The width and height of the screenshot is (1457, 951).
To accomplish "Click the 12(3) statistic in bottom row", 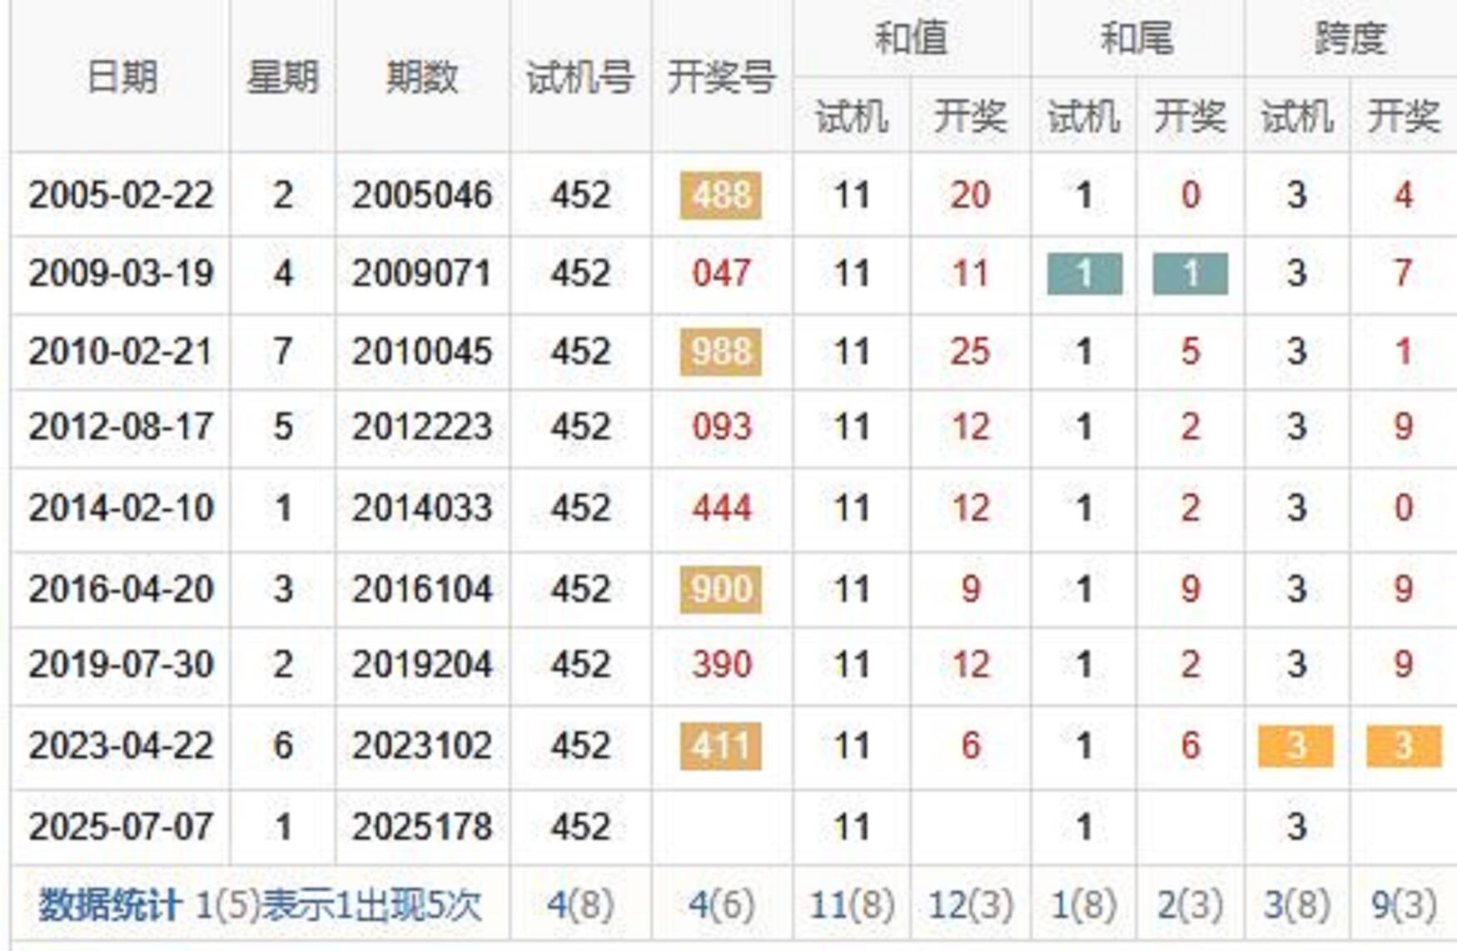I will (x=970, y=905).
